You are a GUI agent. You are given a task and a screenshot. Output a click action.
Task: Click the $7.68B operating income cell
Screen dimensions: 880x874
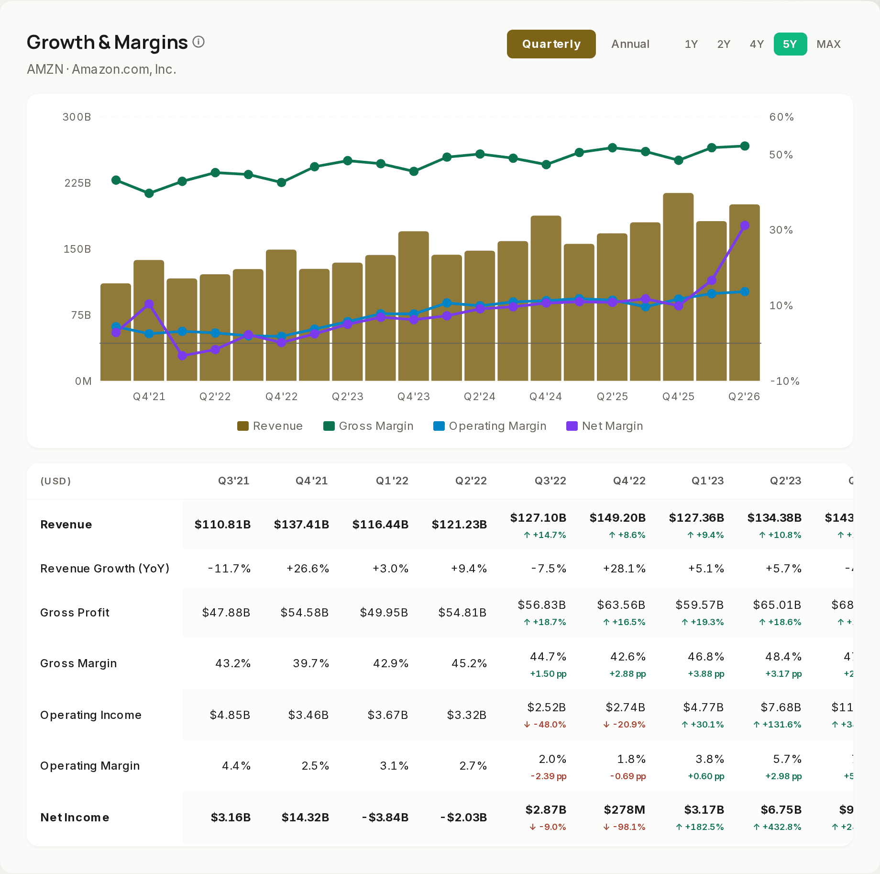[x=781, y=707]
